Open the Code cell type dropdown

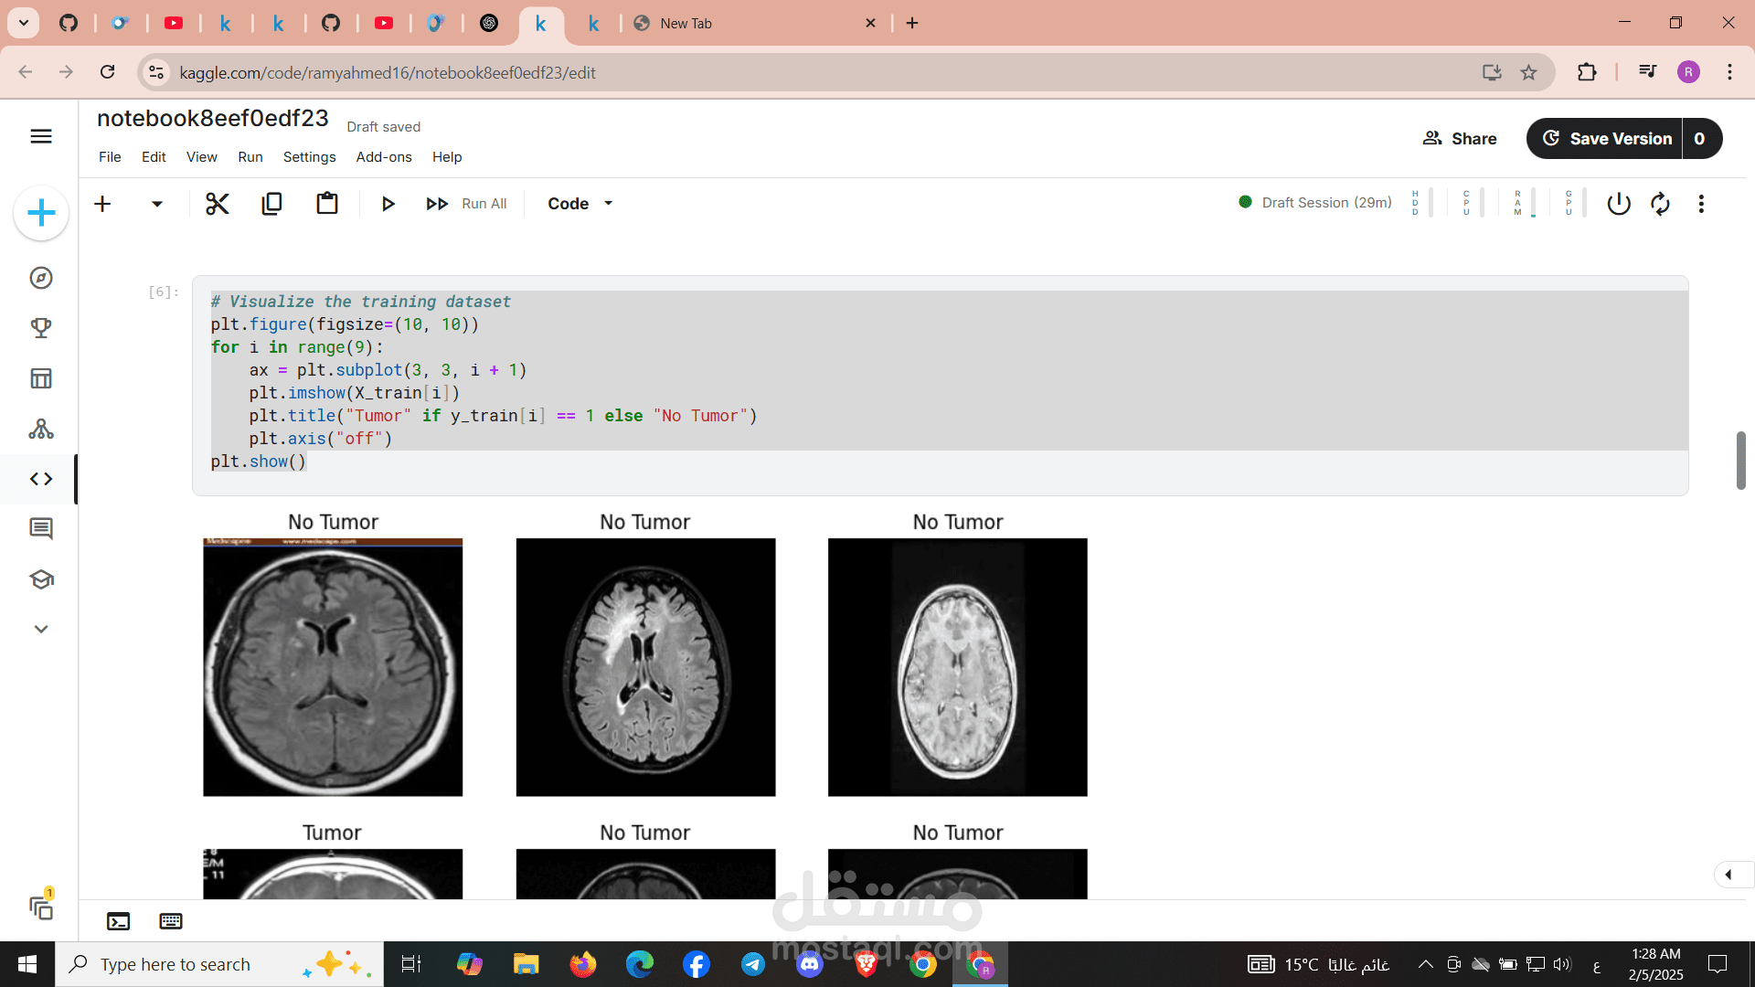coord(580,204)
